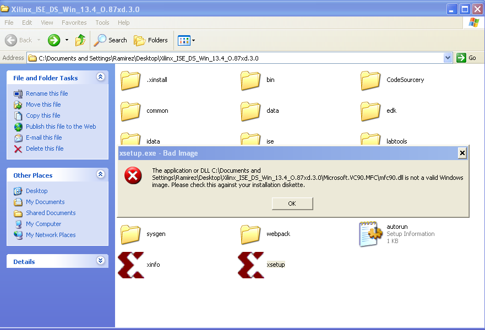
Task: Click the red X delete icon
Action: click(x=18, y=149)
